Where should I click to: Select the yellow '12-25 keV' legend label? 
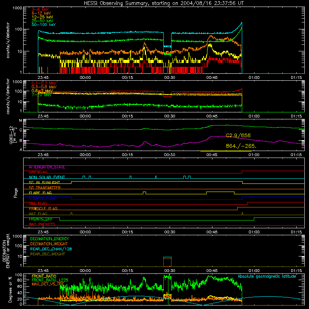42,17
